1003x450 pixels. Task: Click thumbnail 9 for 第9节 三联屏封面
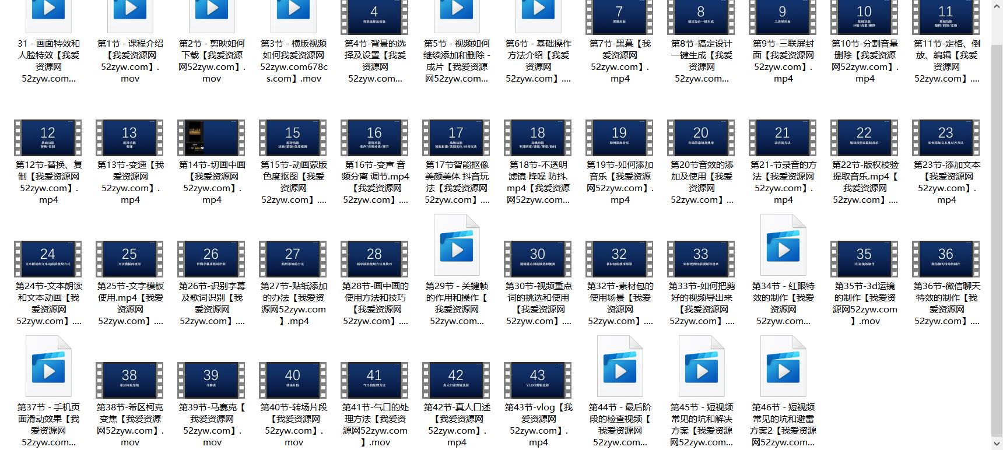click(783, 17)
